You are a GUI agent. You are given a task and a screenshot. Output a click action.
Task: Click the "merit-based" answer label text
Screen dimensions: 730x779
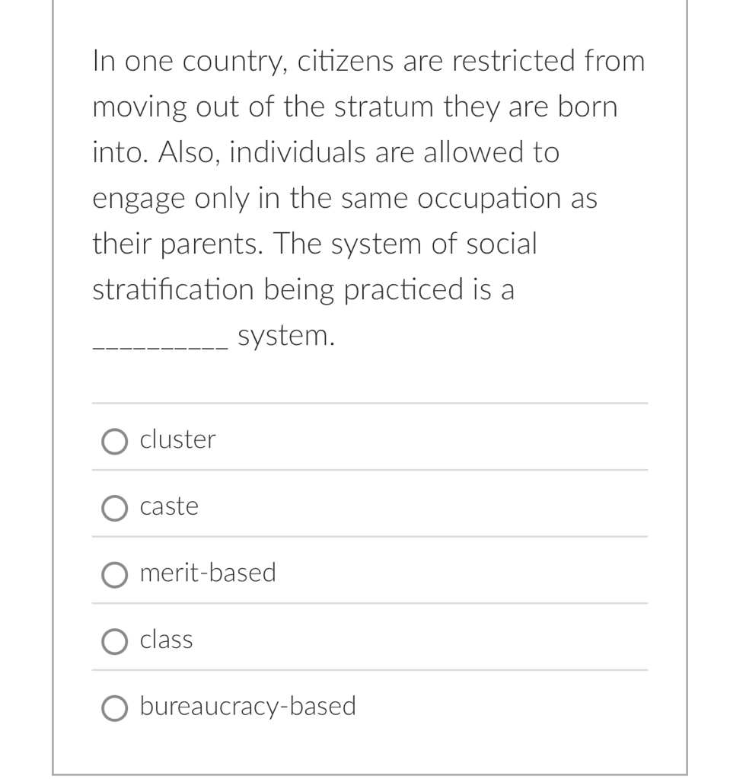(208, 573)
